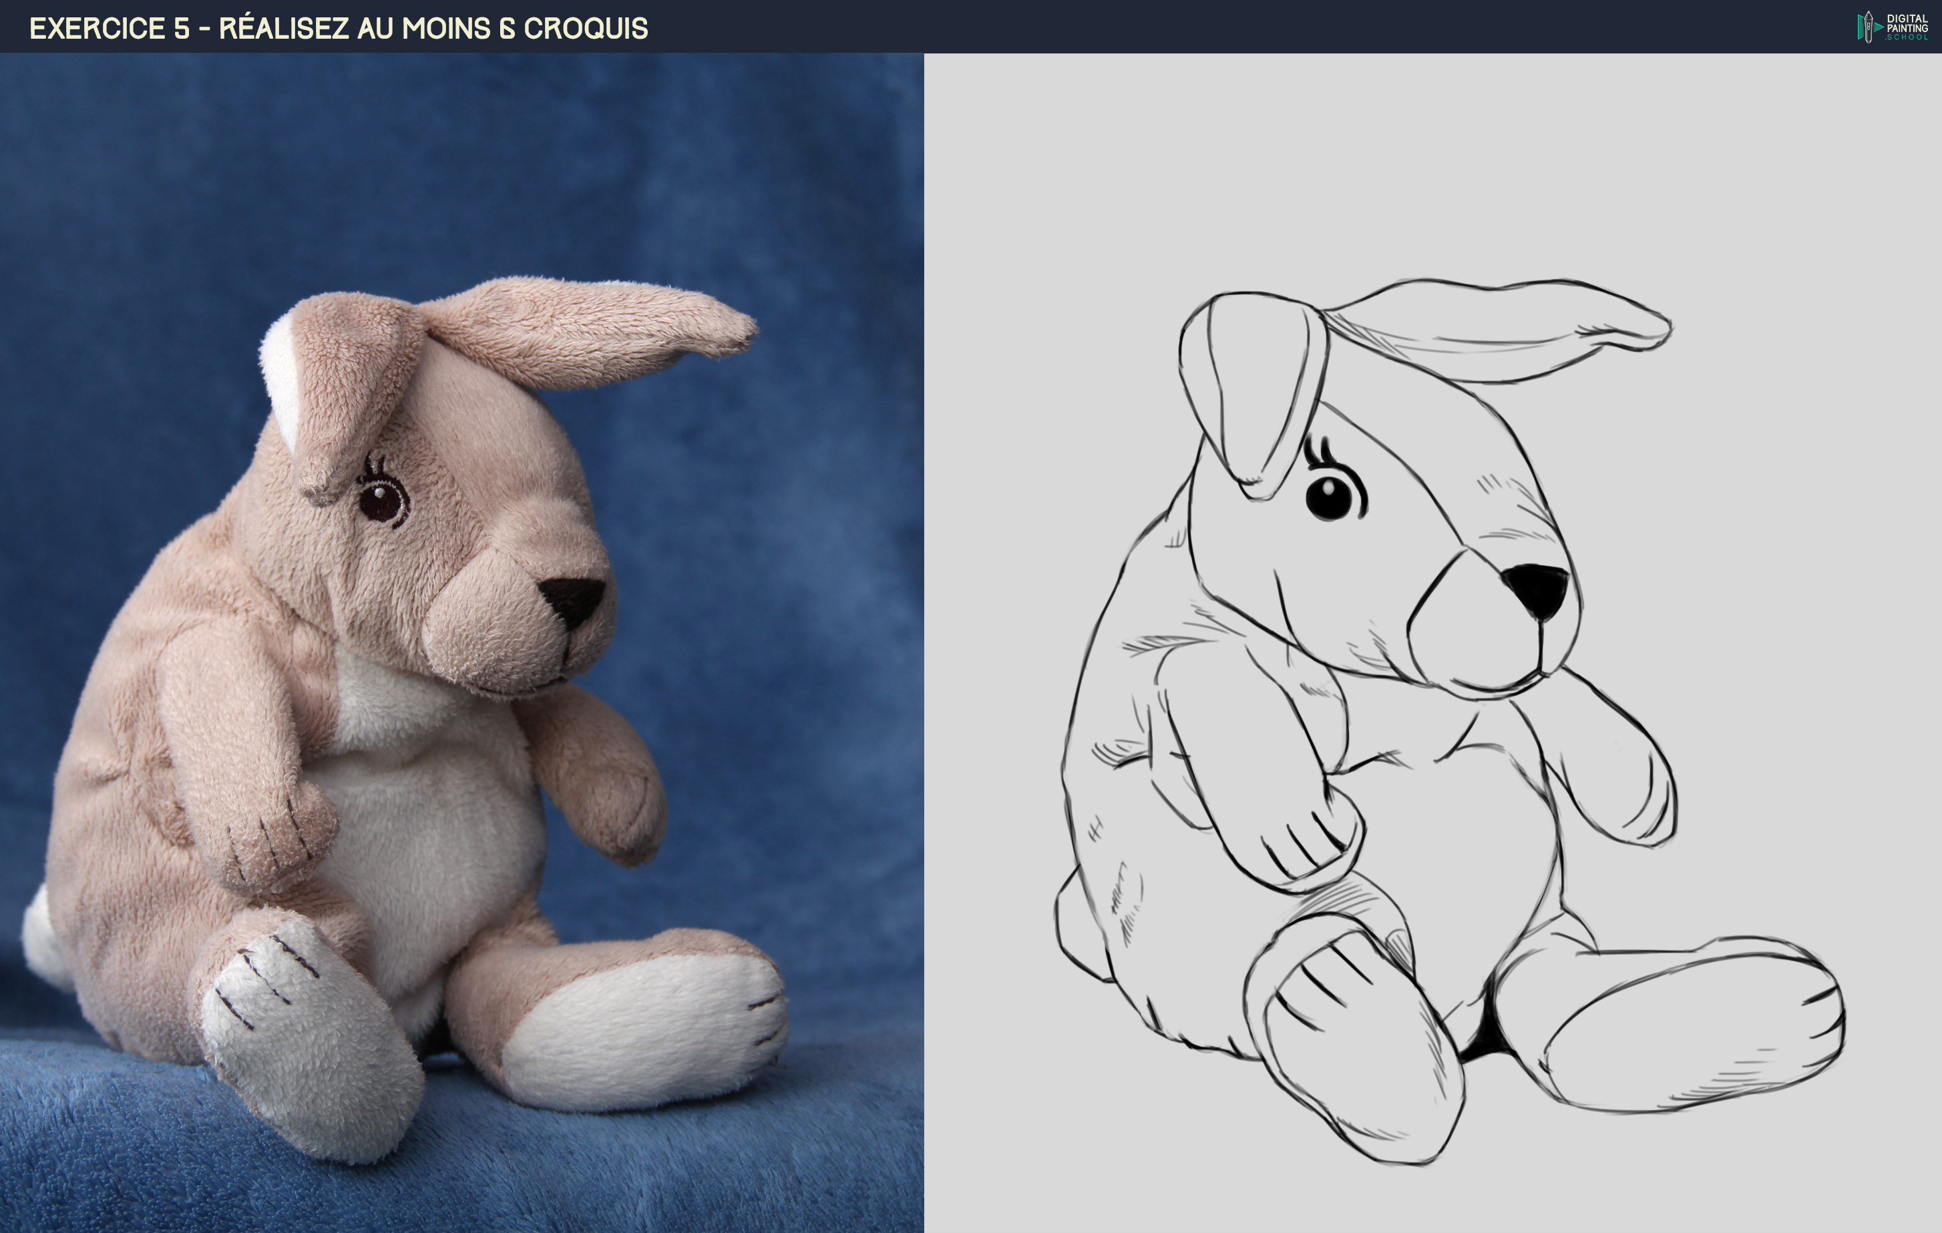Click the plush rabbit's white tail

tap(40, 939)
